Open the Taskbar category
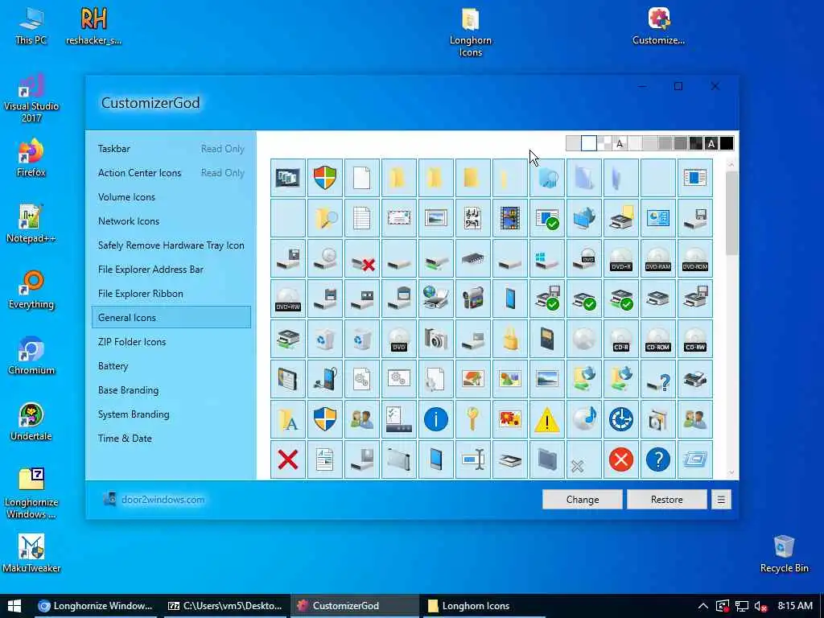 [x=171, y=149]
